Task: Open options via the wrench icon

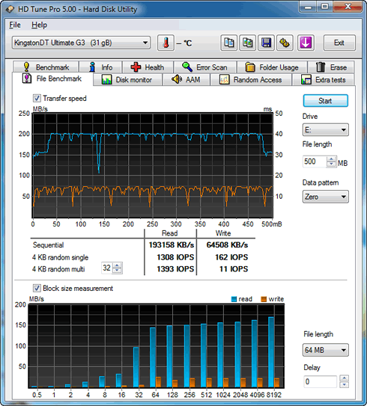Action: (285, 43)
